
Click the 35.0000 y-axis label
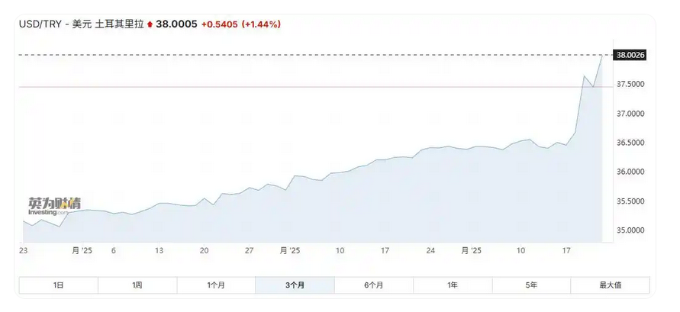click(x=630, y=230)
